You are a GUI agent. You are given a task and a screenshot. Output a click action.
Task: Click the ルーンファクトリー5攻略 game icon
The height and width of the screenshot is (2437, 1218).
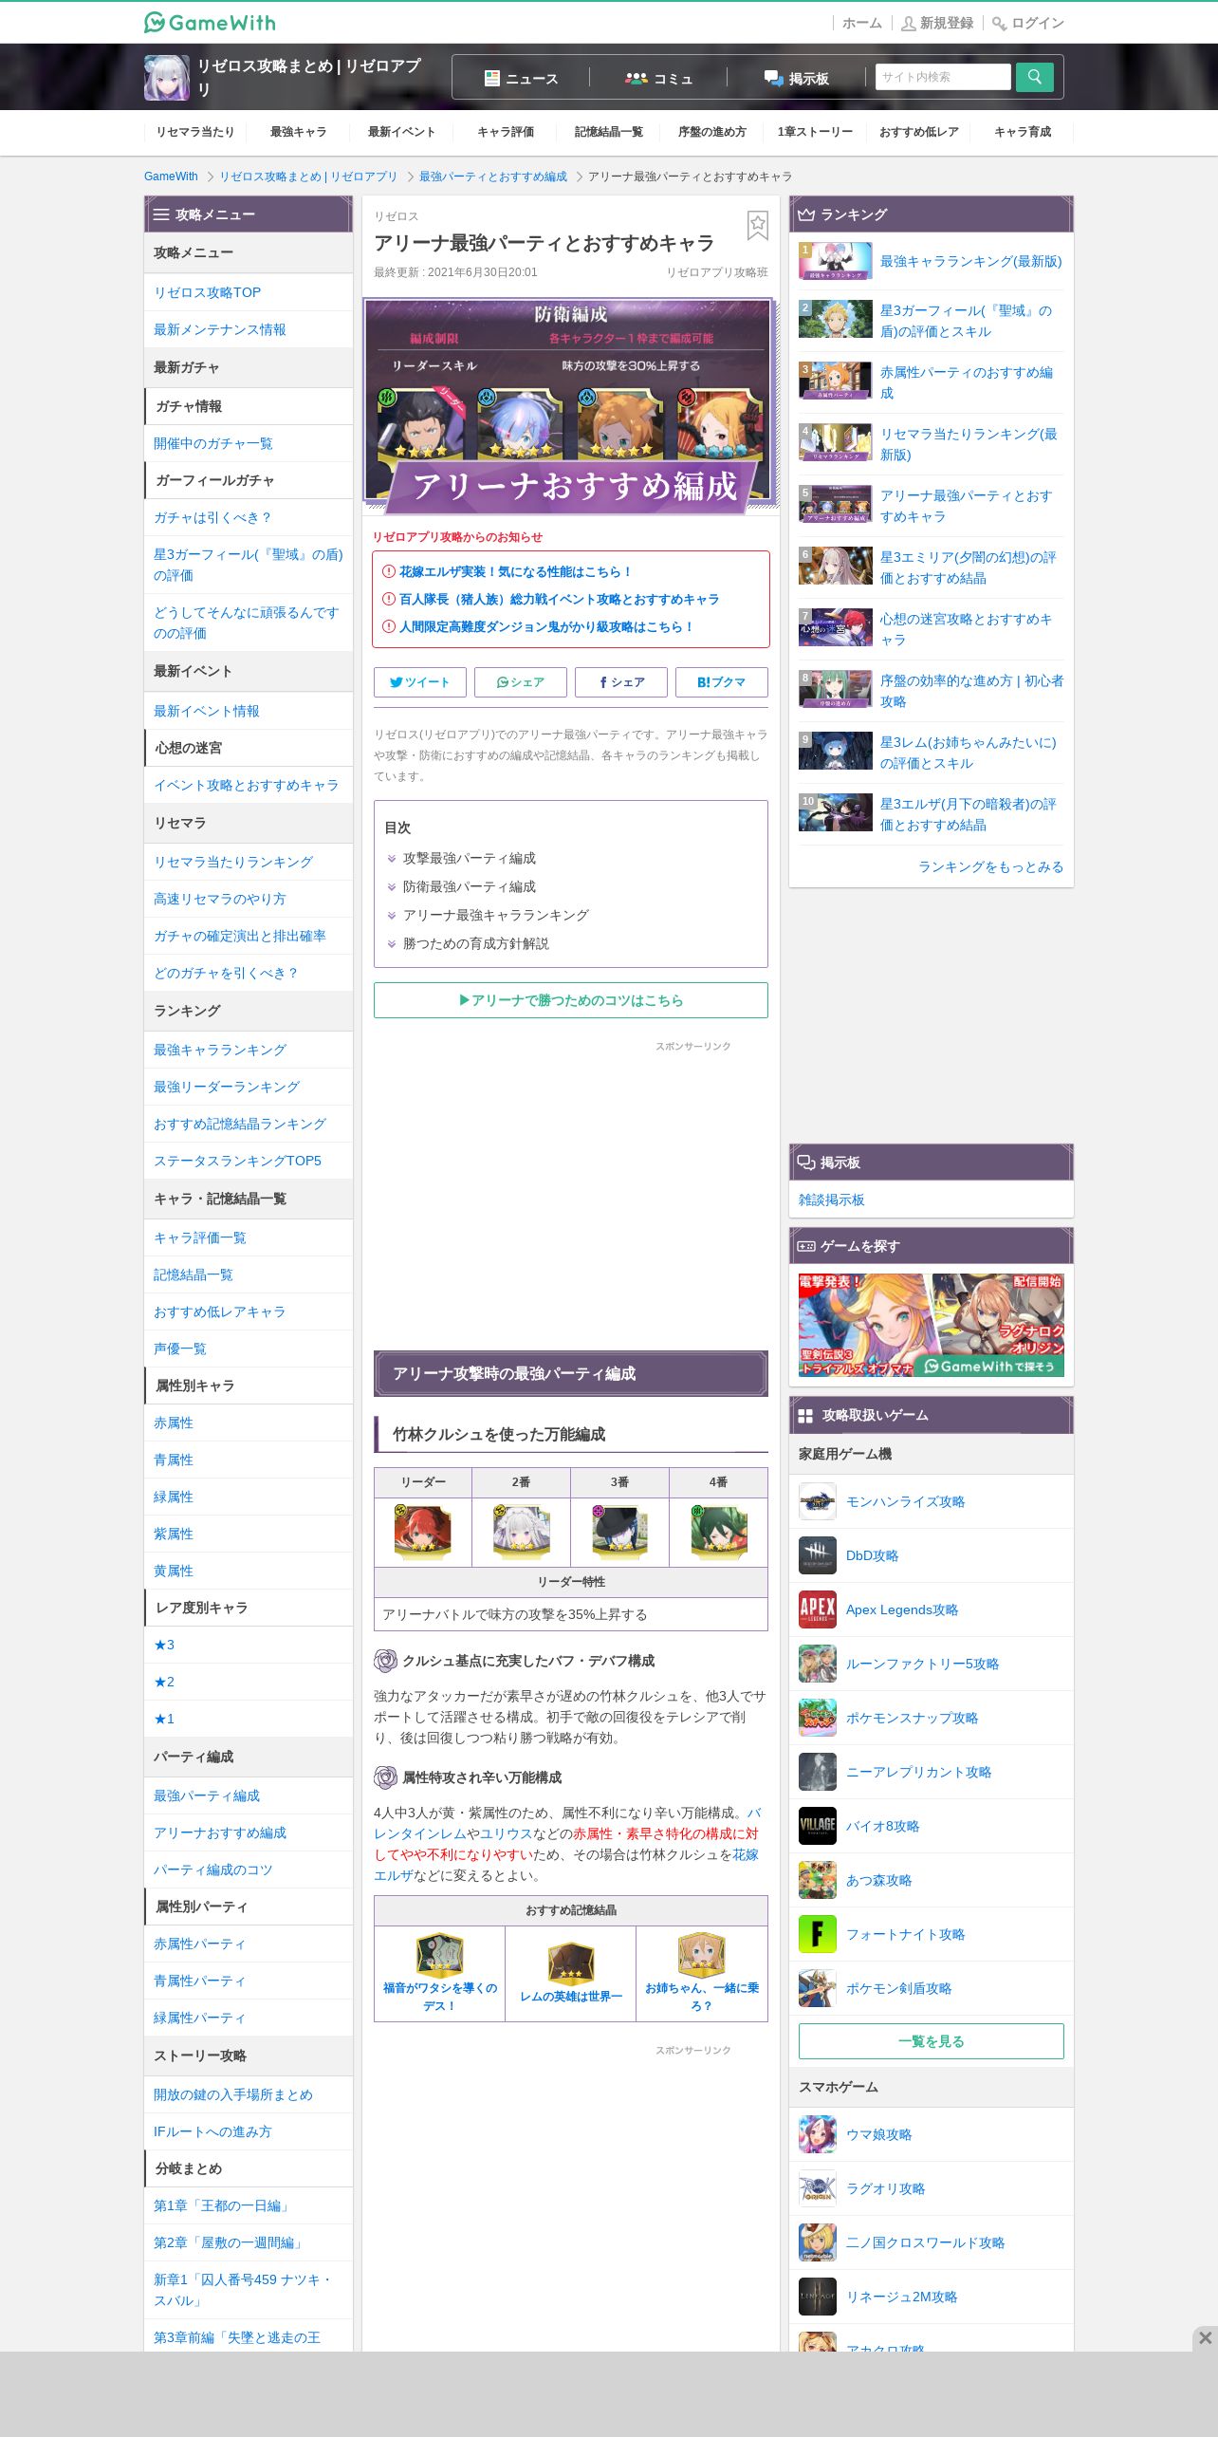pyautogui.click(x=818, y=1664)
